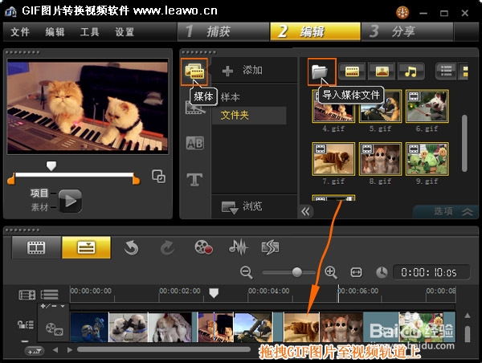Expand the +/- add-remove chapter dropdown
Screen dimensions: 482x363
52,306
